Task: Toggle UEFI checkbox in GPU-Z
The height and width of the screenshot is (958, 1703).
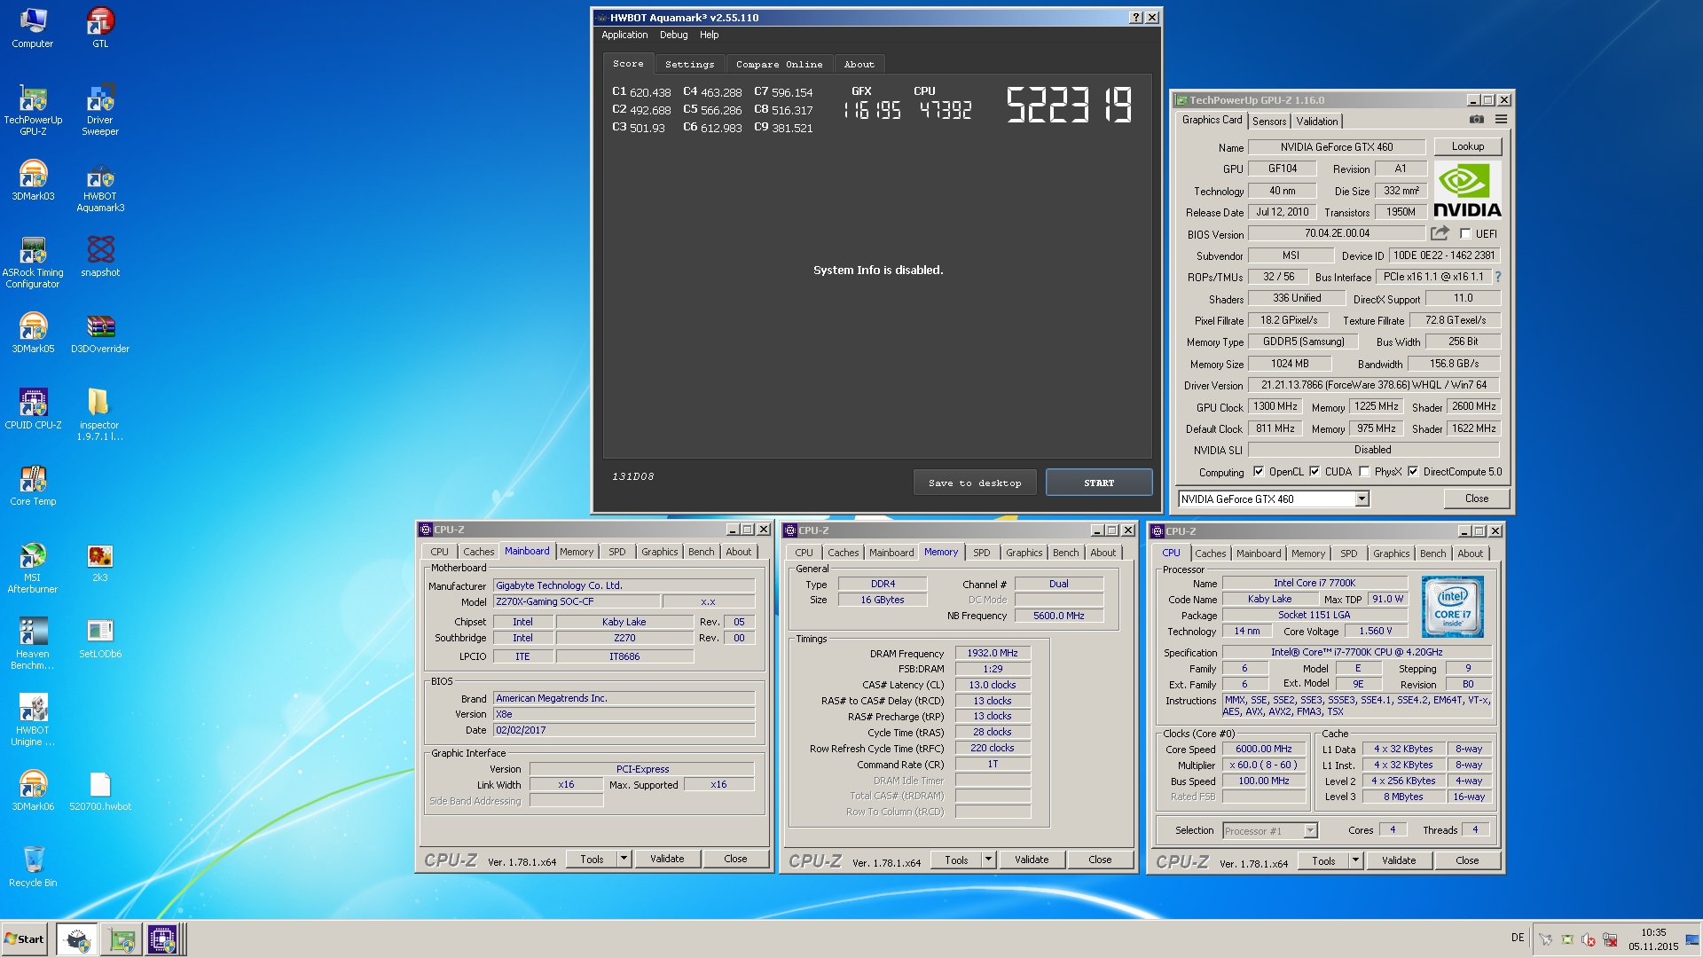Action: tap(1465, 234)
